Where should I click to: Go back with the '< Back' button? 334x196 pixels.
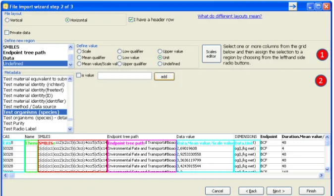tap(251, 191)
